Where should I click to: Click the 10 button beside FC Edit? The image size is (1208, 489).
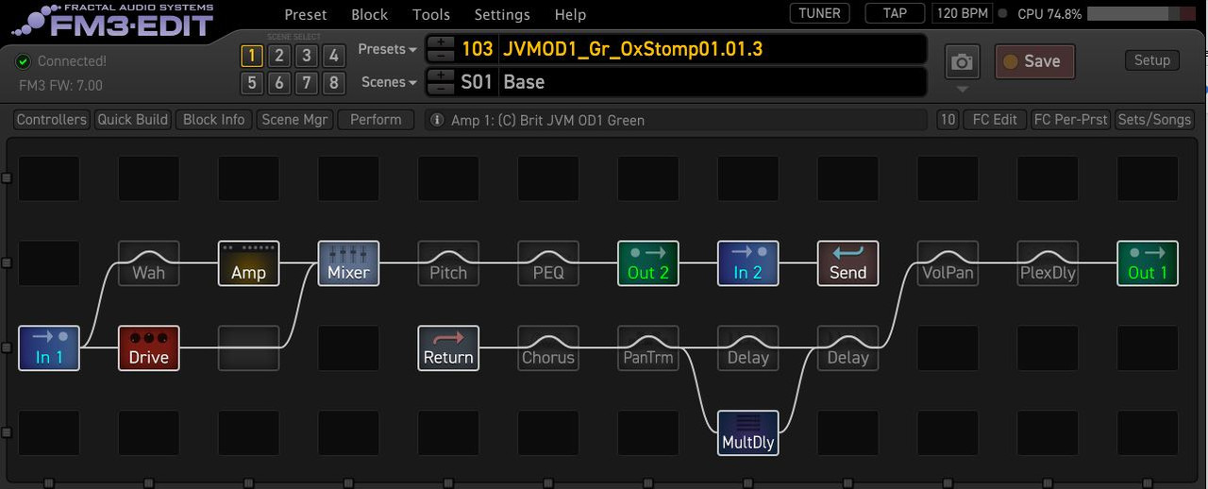pos(948,120)
